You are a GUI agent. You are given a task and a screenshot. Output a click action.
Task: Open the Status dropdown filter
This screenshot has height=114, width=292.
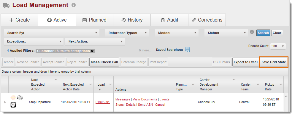tap(226, 33)
